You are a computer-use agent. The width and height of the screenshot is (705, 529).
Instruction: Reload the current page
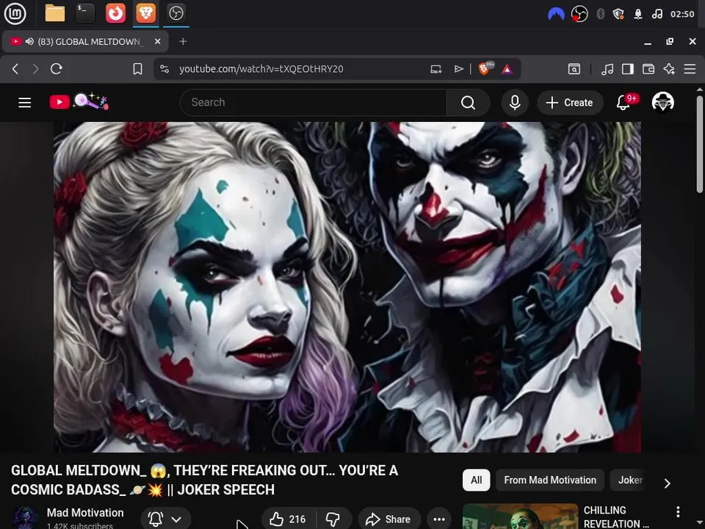point(57,69)
